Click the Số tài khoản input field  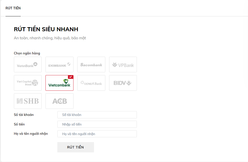click(x=97, y=115)
